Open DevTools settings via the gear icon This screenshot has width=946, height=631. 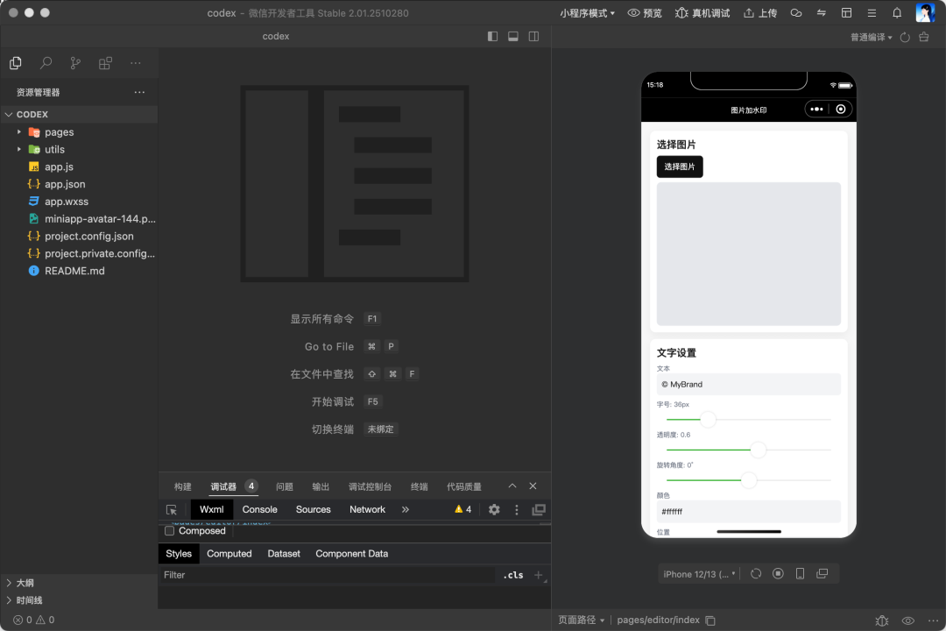(493, 509)
